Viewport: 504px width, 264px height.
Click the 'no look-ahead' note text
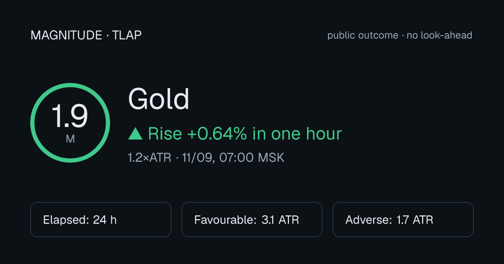439,35
